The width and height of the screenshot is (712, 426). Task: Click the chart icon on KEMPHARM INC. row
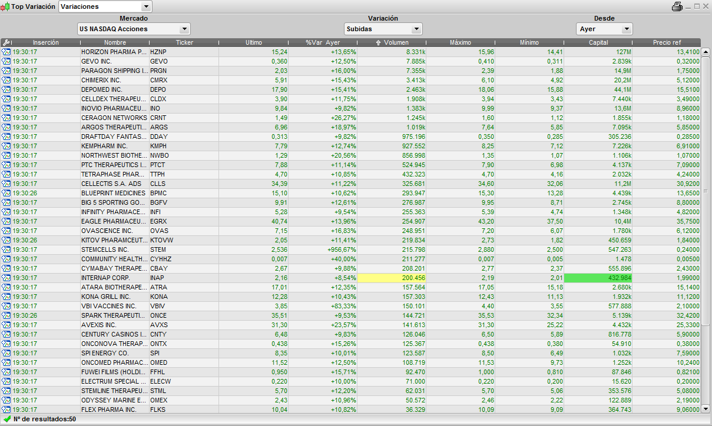click(x=6, y=146)
